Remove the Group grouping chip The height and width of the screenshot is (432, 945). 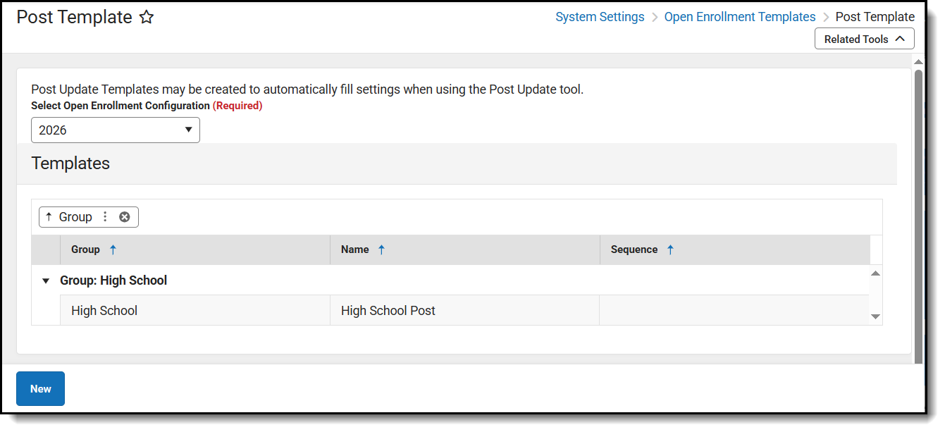(x=125, y=217)
